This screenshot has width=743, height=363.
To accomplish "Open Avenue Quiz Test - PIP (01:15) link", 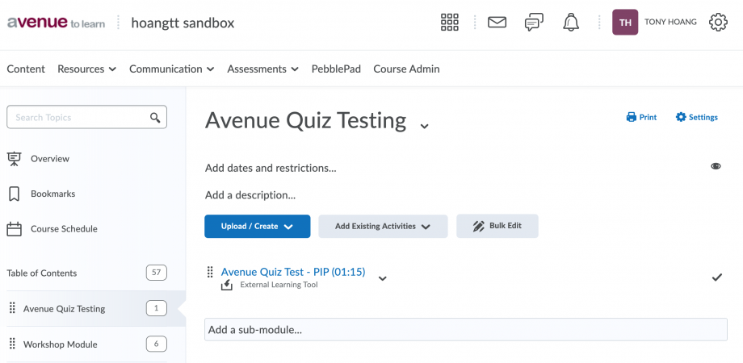I will tap(293, 272).
